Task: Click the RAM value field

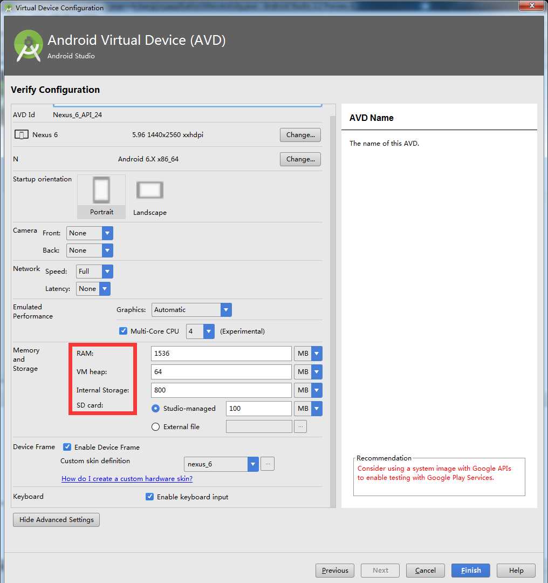Action: point(221,353)
